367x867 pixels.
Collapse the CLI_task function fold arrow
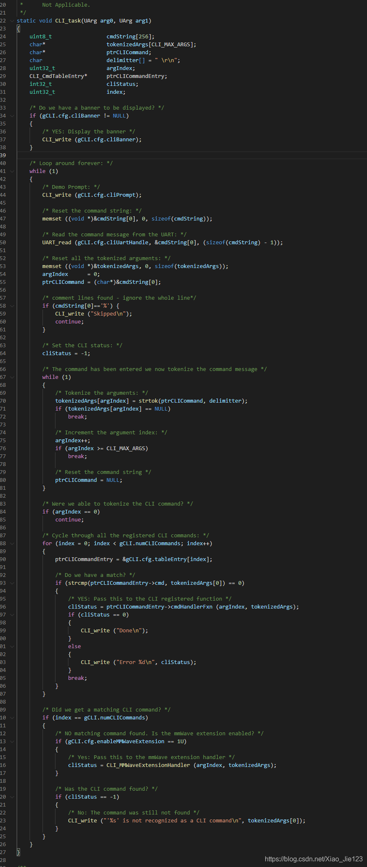coord(12,21)
